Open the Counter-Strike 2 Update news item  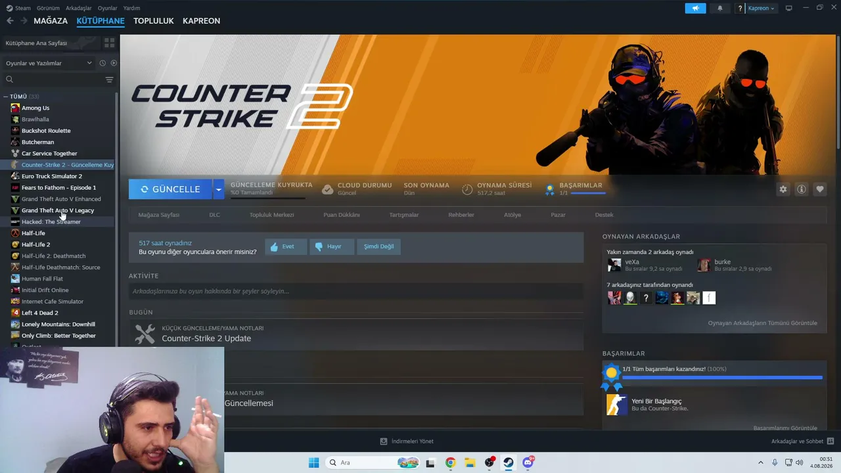click(x=356, y=334)
